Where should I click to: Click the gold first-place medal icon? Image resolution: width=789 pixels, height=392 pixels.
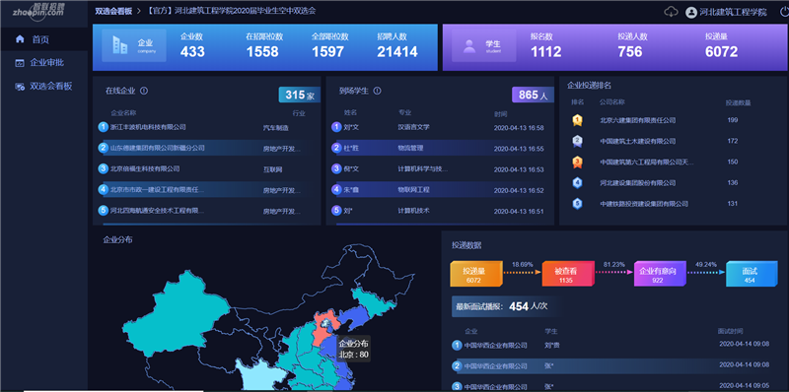click(577, 120)
